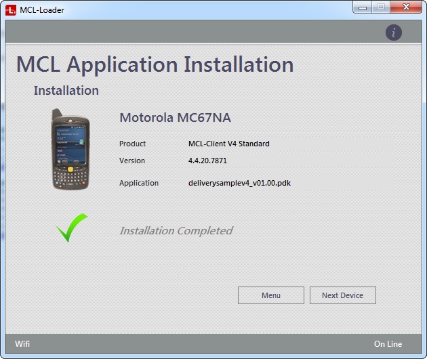Click the Installation subheading
The width and height of the screenshot is (427, 359).
66,91
